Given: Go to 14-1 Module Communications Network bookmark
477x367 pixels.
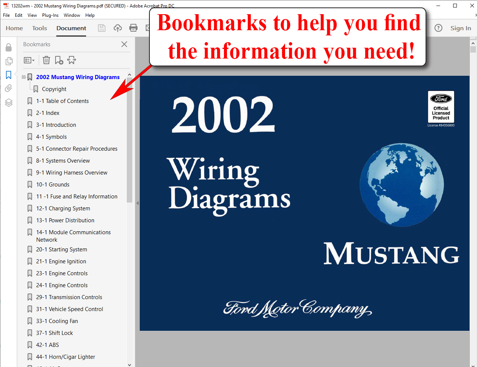Looking at the screenshot, I should coord(73,236).
